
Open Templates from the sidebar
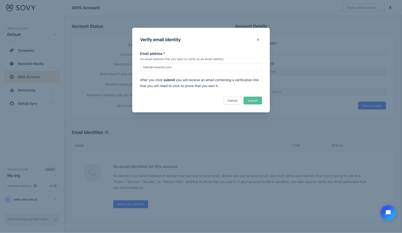[x=26, y=51]
